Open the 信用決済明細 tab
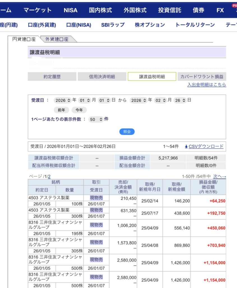This screenshot has height=288, width=237. 102,76
